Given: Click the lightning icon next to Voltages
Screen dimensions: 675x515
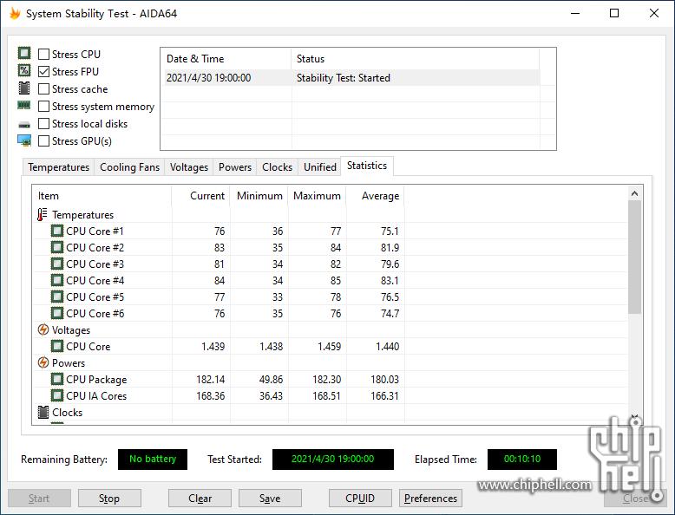Looking at the screenshot, I should click(x=43, y=330).
